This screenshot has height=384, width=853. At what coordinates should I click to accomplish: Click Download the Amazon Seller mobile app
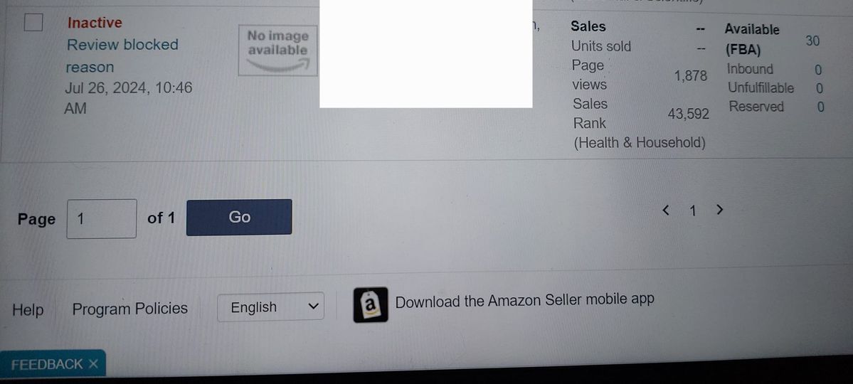tap(524, 300)
